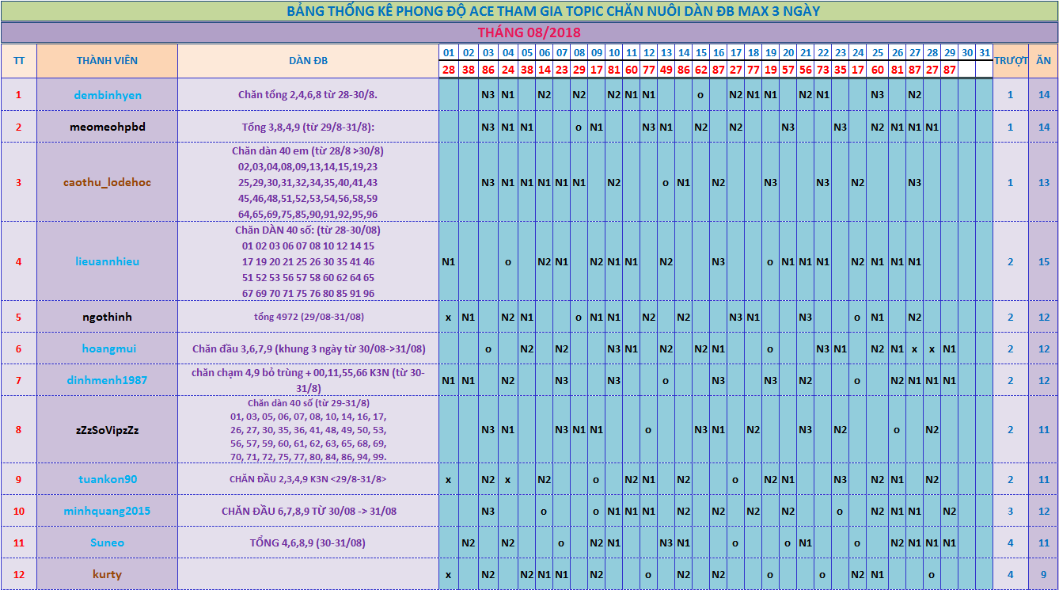Click 'Chăn tổng 2,4,6,8 từ 28-30/8.' cell

click(309, 95)
